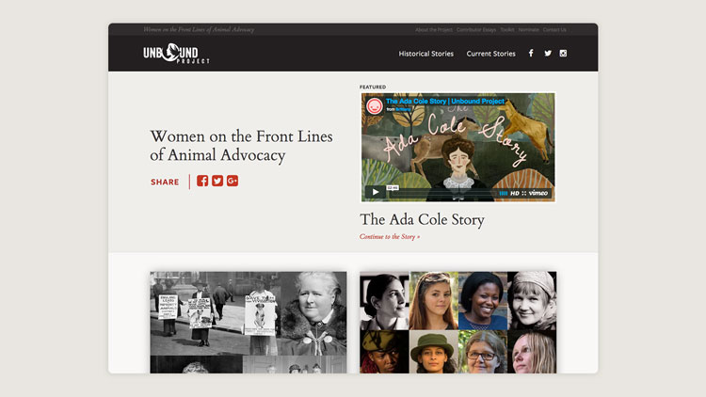Open the Historical Stories menu item
The width and height of the screenshot is (706, 397).
pyautogui.click(x=425, y=54)
